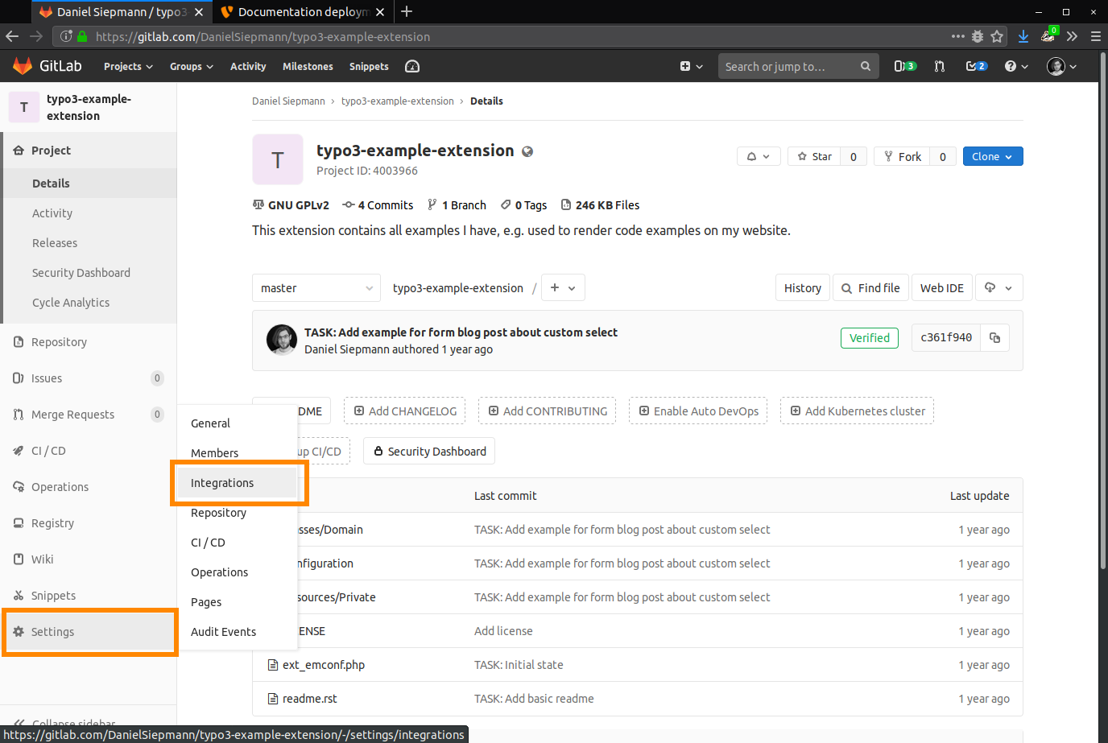Image resolution: width=1108 pixels, height=743 pixels.
Task: Open Activity in top navigation
Action: click(x=248, y=66)
